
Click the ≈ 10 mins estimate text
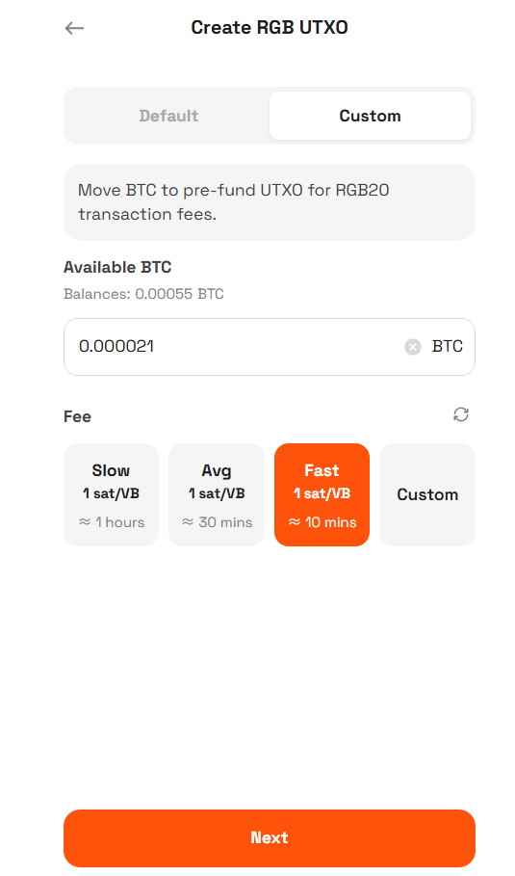(x=322, y=522)
